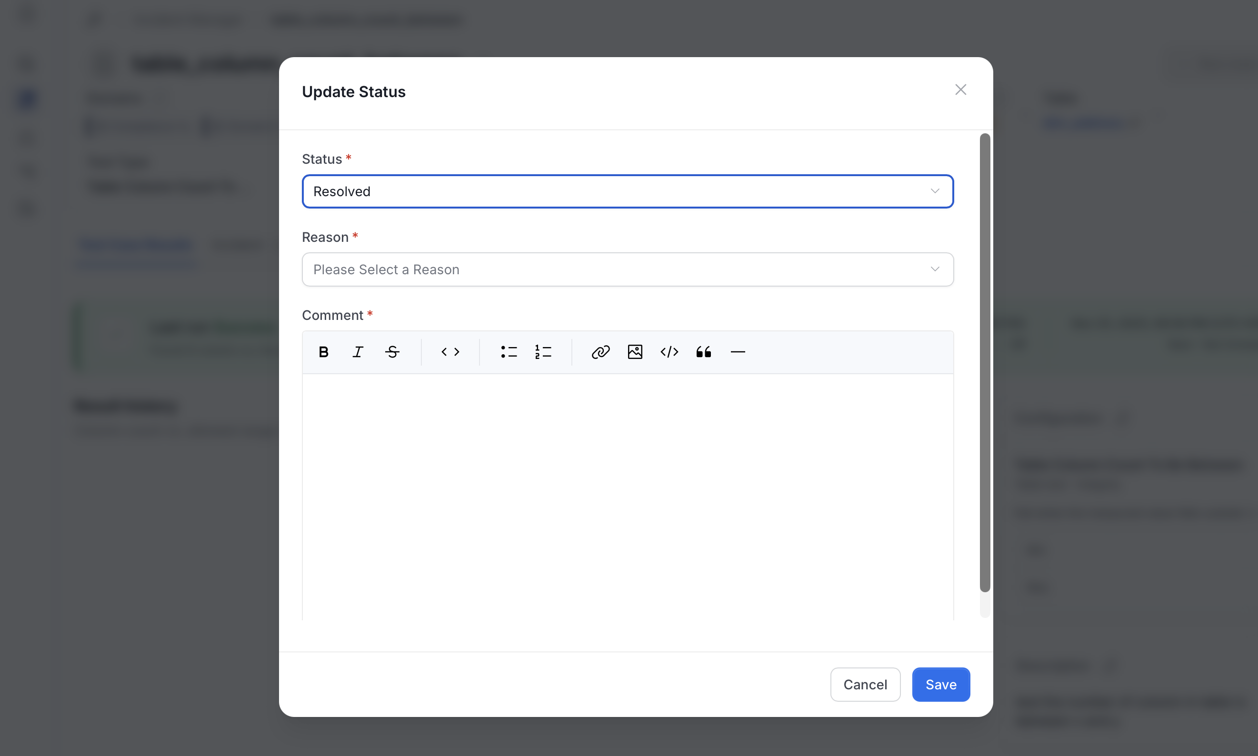Apply italic formatting in comment toolbar
Image resolution: width=1258 pixels, height=756 pixels.
358,352
